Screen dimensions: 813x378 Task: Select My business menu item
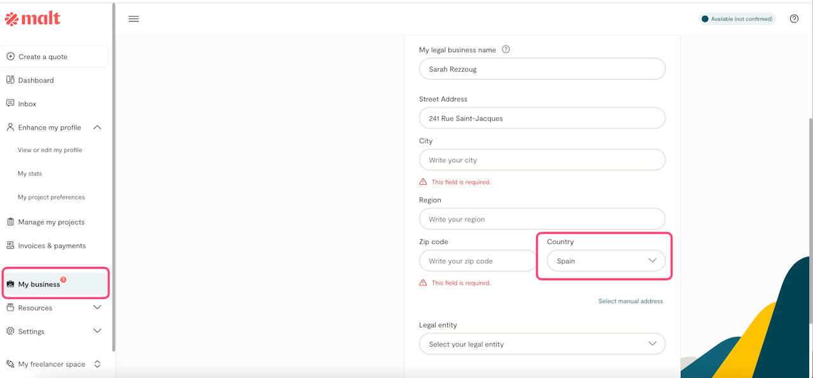pos(39,284)
